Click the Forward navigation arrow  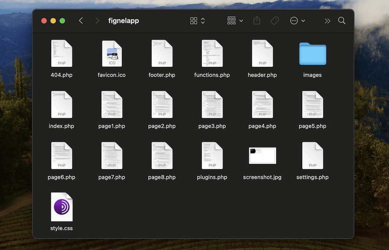(x=97, y=21)
